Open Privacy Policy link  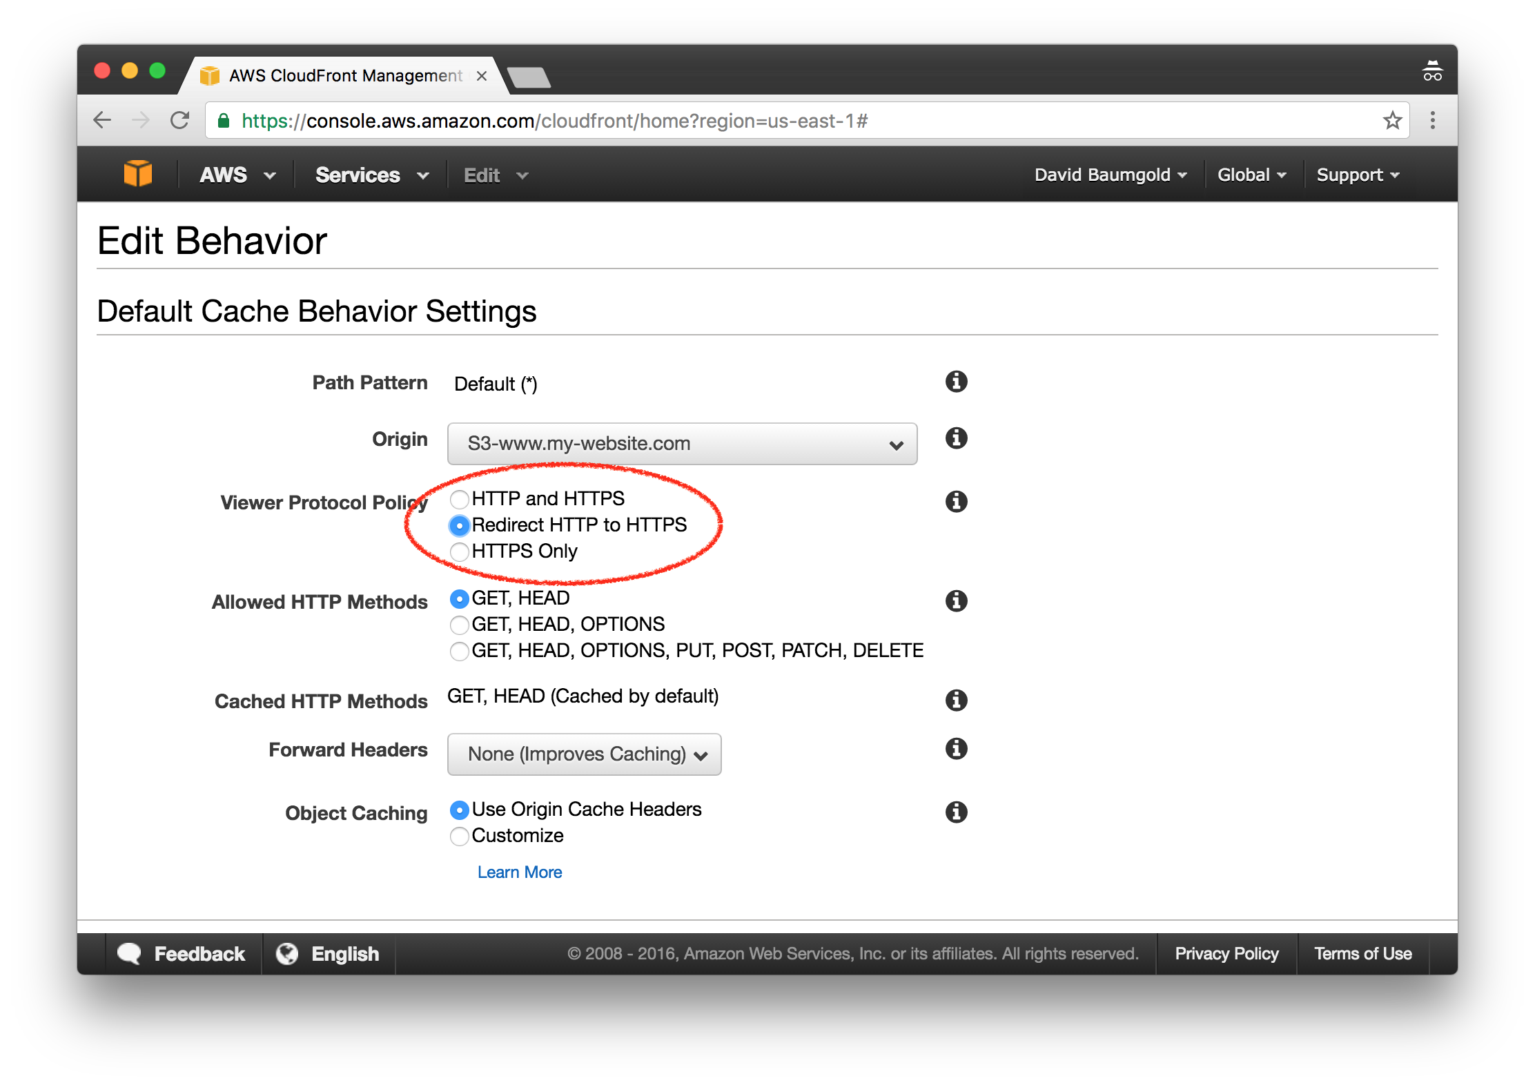click(x=1226, y=954)
